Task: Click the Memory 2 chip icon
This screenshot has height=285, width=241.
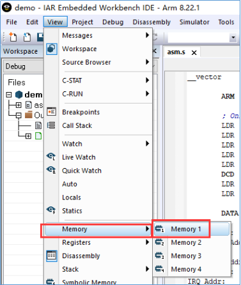Action: (x=160, y=242)
